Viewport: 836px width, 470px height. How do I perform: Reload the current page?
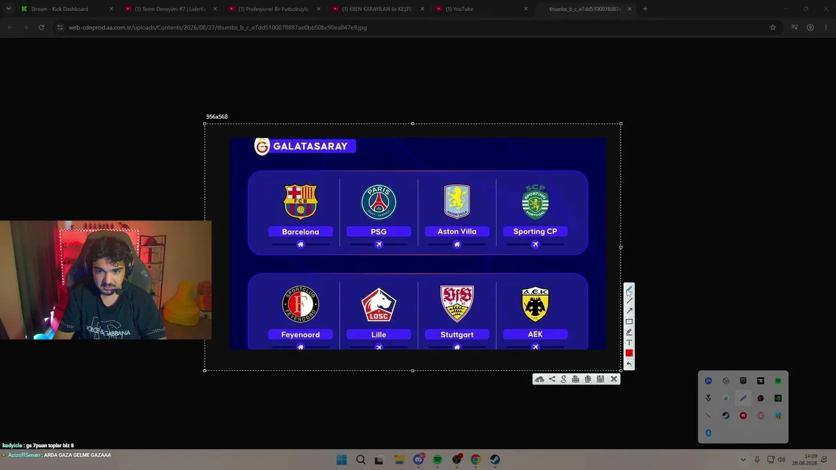point(41,27)
